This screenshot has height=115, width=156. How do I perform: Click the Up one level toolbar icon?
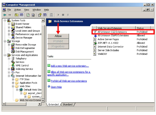(x=17, y=15)
